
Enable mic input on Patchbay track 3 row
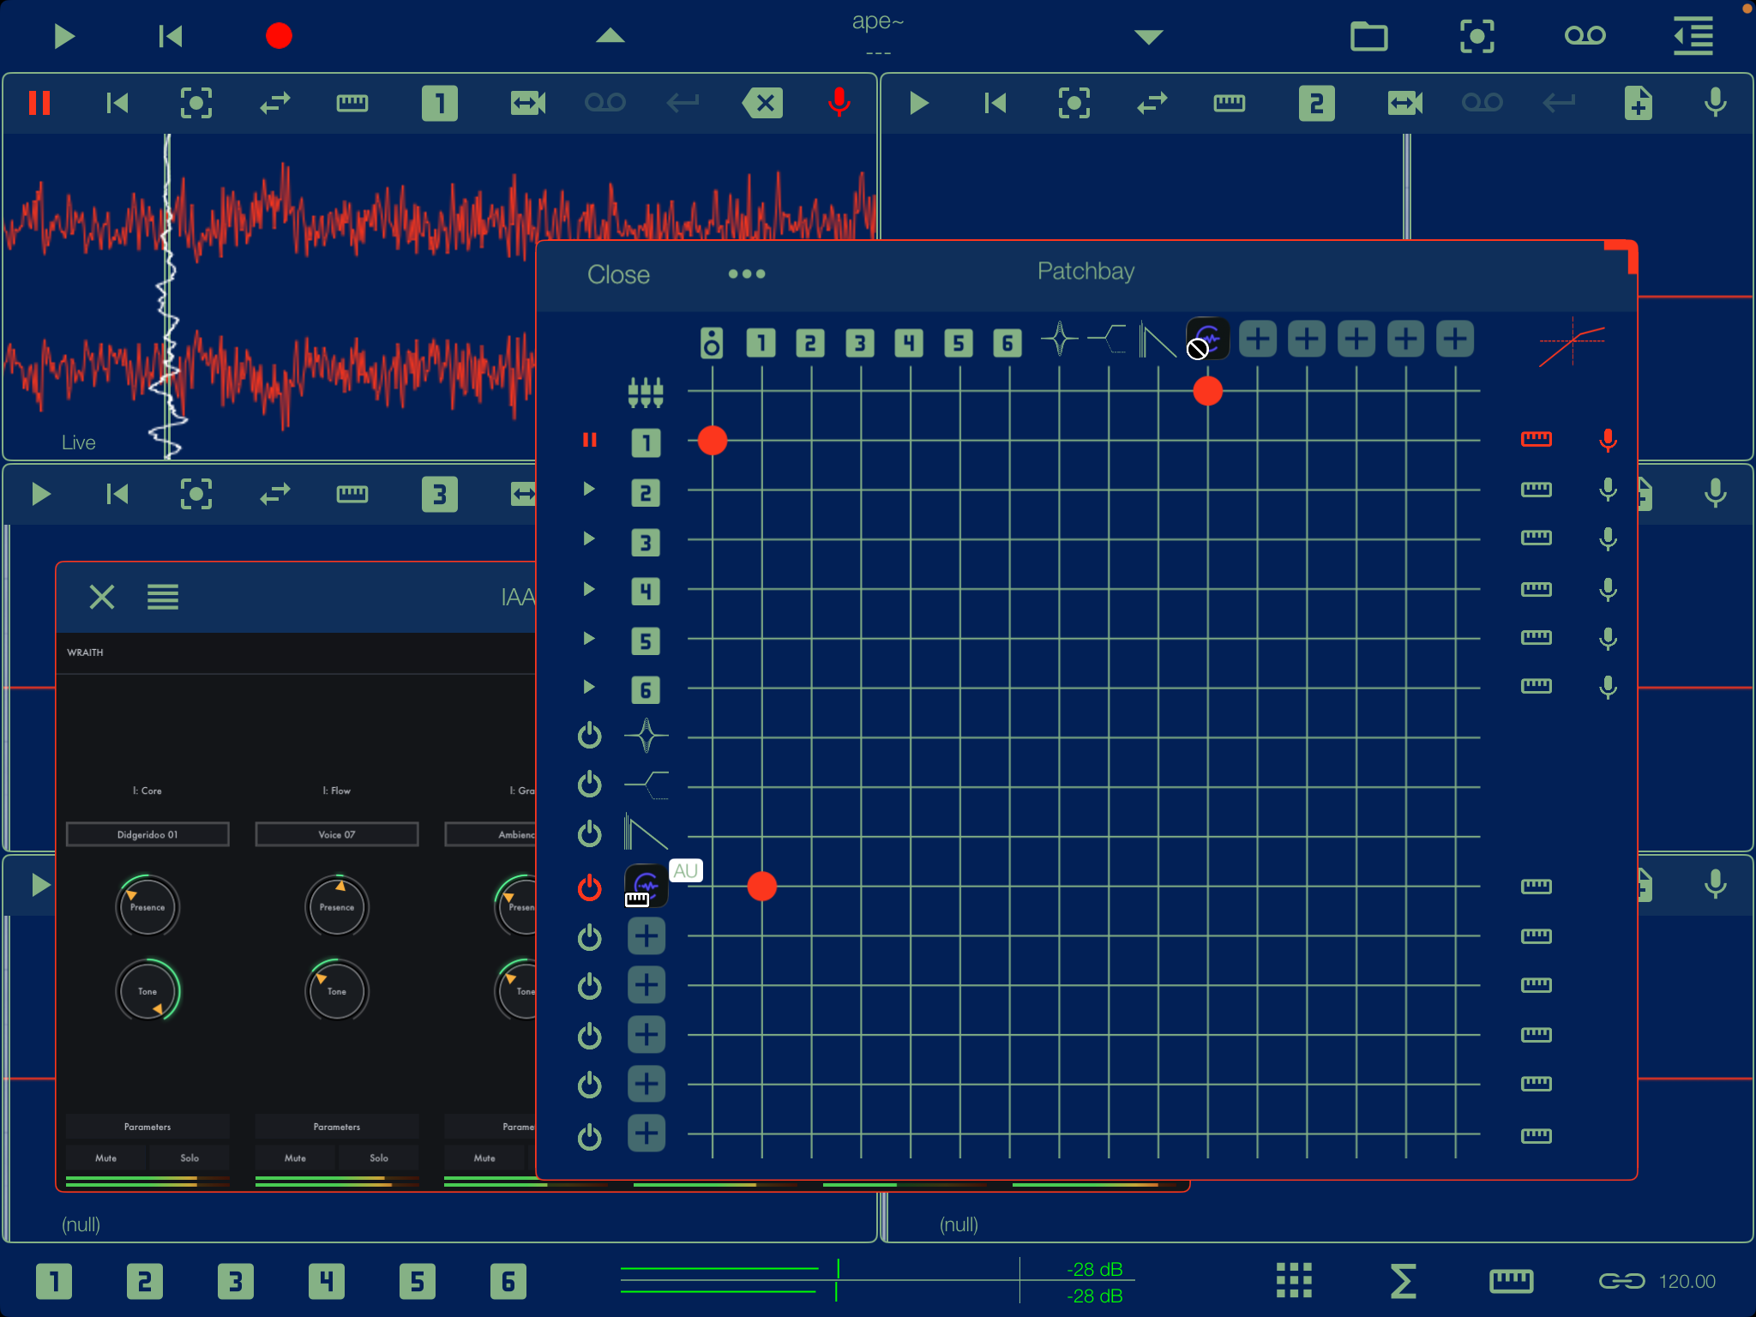point(1609,538)
